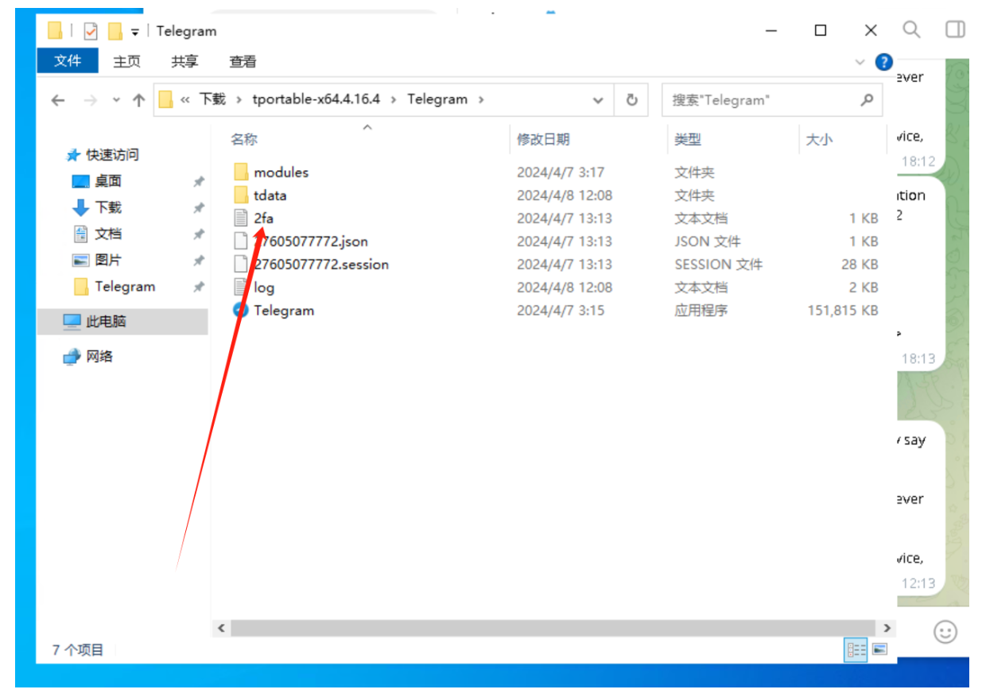Sort files by 修改日期 column header
This screenshot has height=697, width=982.
543,139
